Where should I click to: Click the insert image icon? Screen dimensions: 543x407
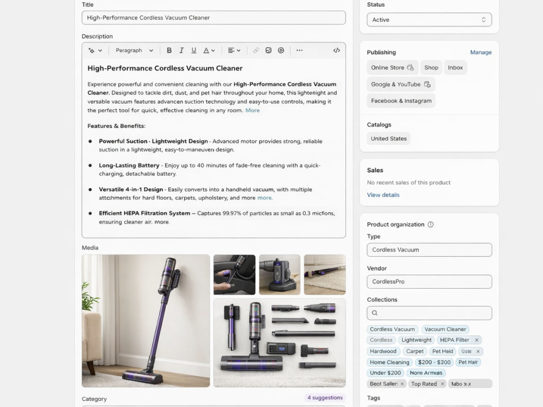click(x=268, y=50)
